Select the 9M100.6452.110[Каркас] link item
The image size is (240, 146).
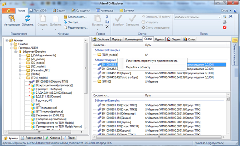[116, 73]
